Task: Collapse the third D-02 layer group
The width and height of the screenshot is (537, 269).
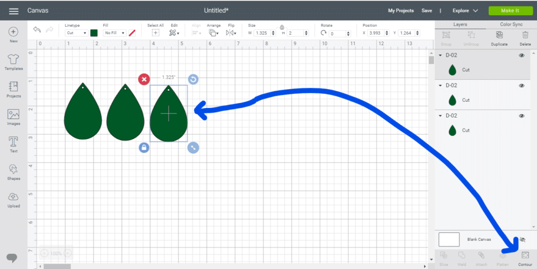Action: [441, 116]
